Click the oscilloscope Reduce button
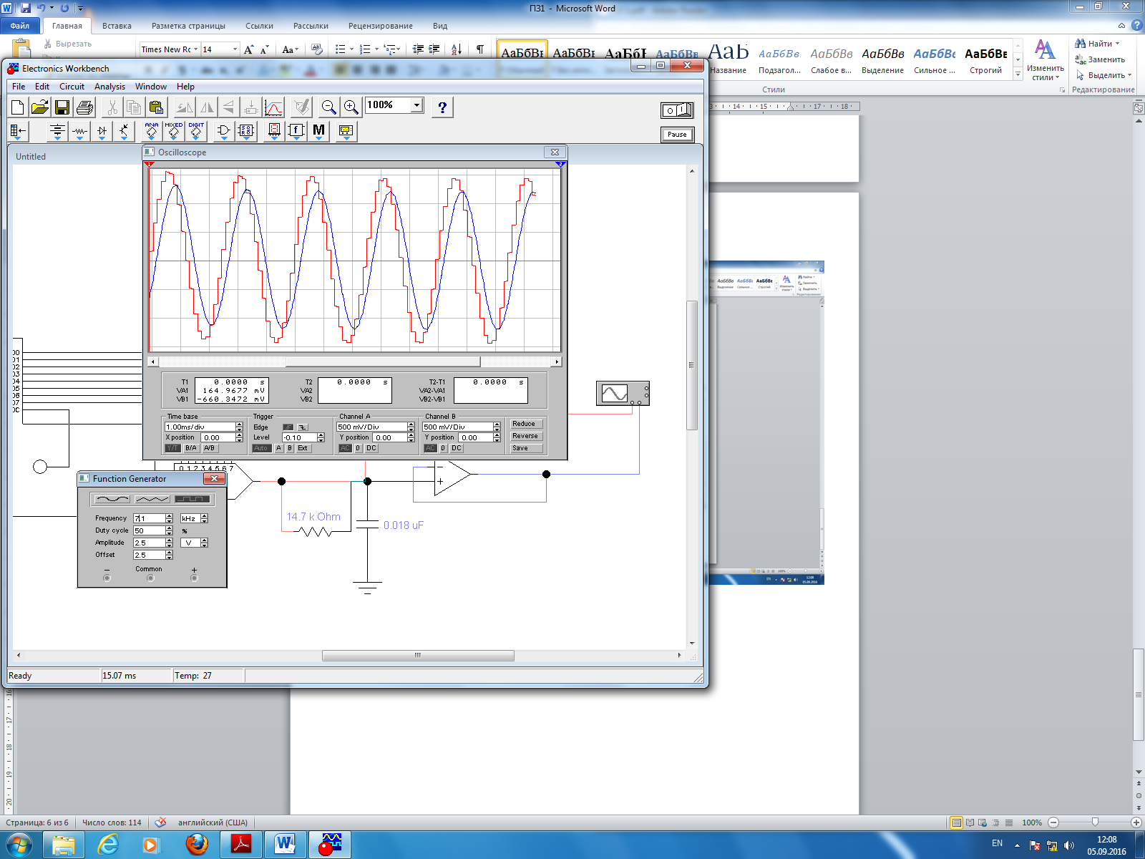The width and height of the screenshot is (1145, 859). point(525,424)
